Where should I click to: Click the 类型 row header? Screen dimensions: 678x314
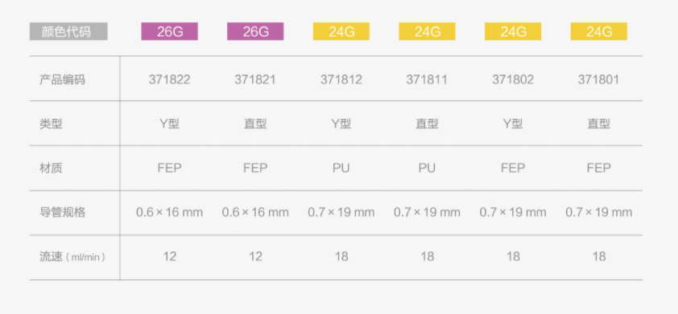(x=51, y=124)
